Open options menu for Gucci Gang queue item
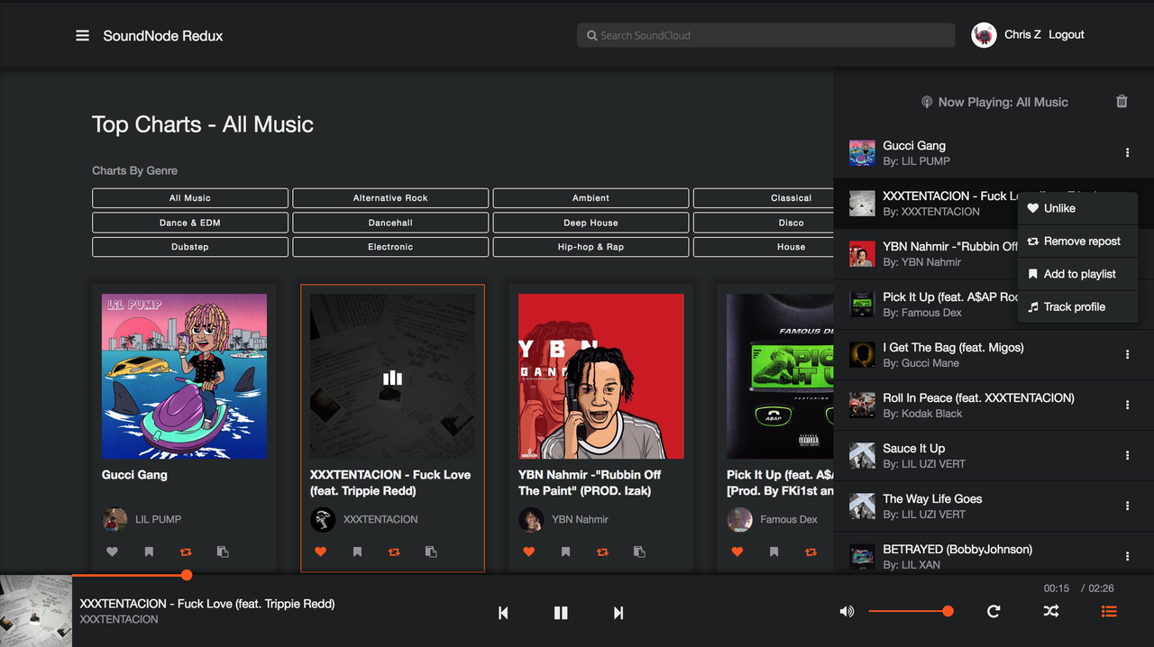This screenshot has width=1154, height=647. [x=1127, y=153]
